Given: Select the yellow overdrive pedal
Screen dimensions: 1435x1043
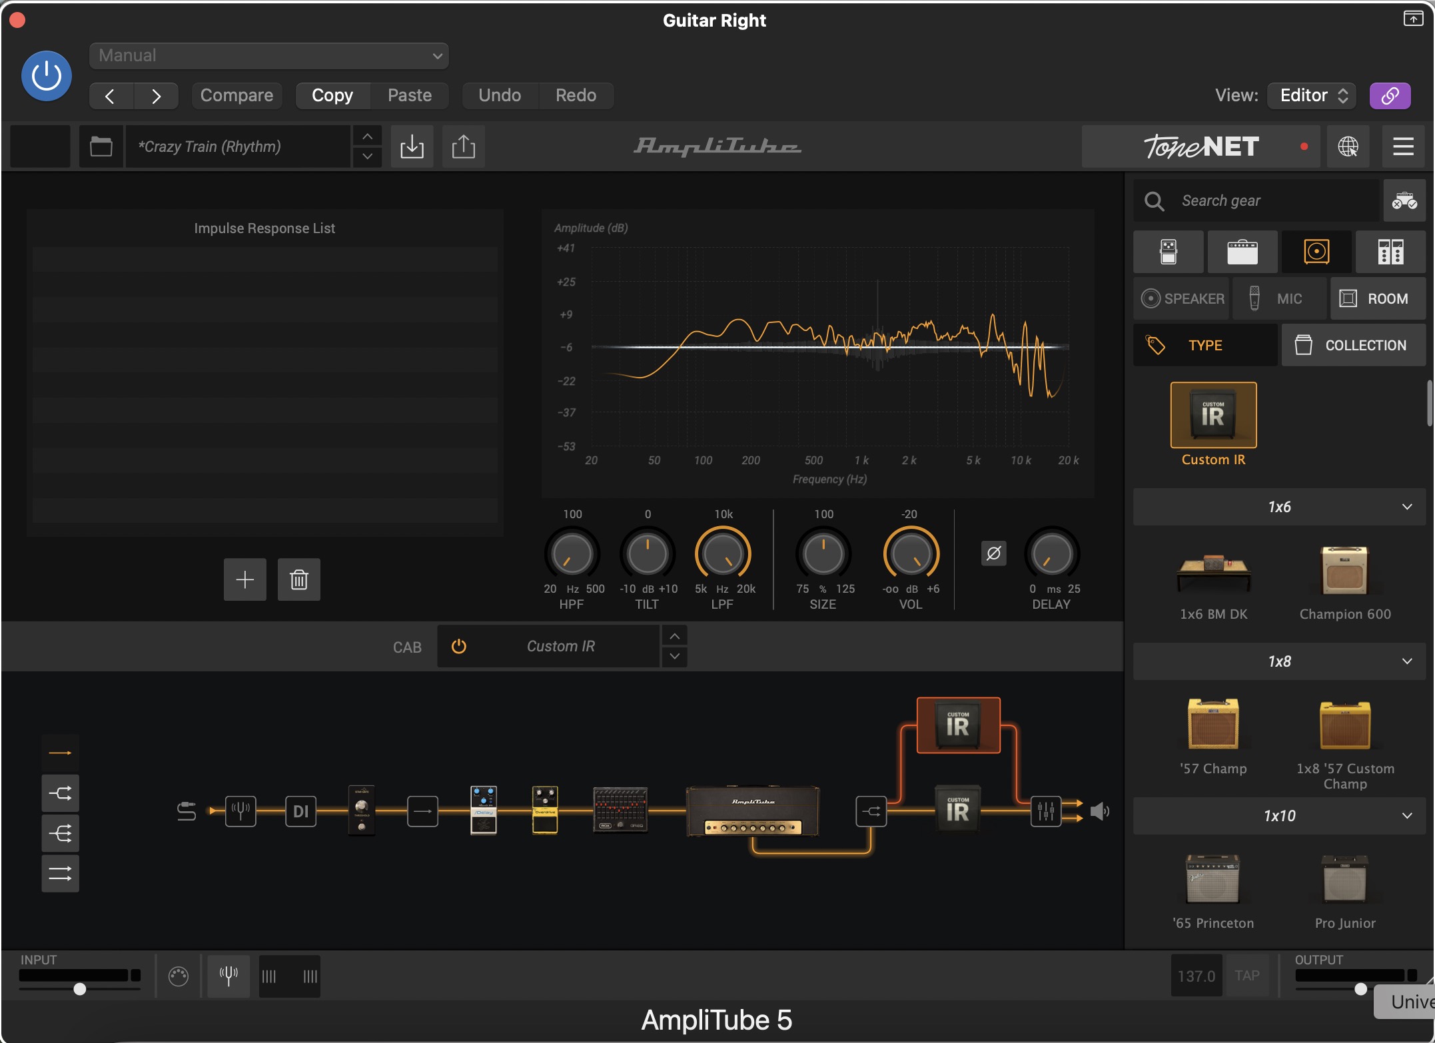Looking at the screenshot, I should click(544, 809).
